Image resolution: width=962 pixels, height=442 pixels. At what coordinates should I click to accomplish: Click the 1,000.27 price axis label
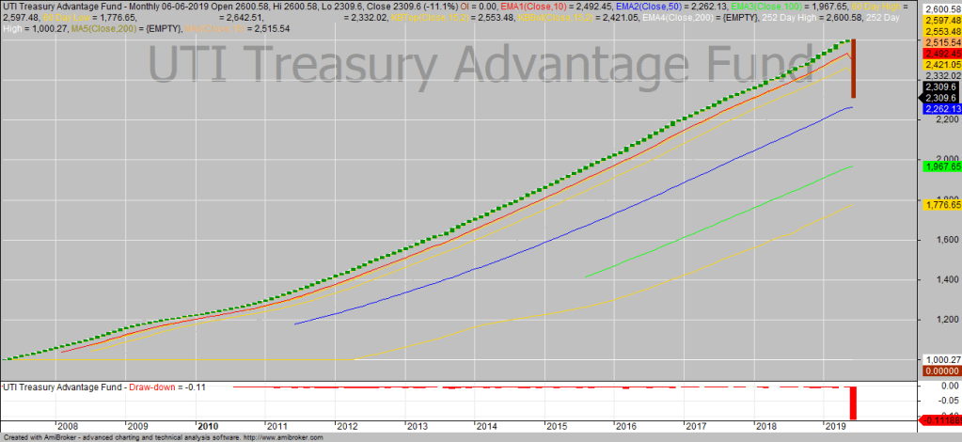click(940, 359)
